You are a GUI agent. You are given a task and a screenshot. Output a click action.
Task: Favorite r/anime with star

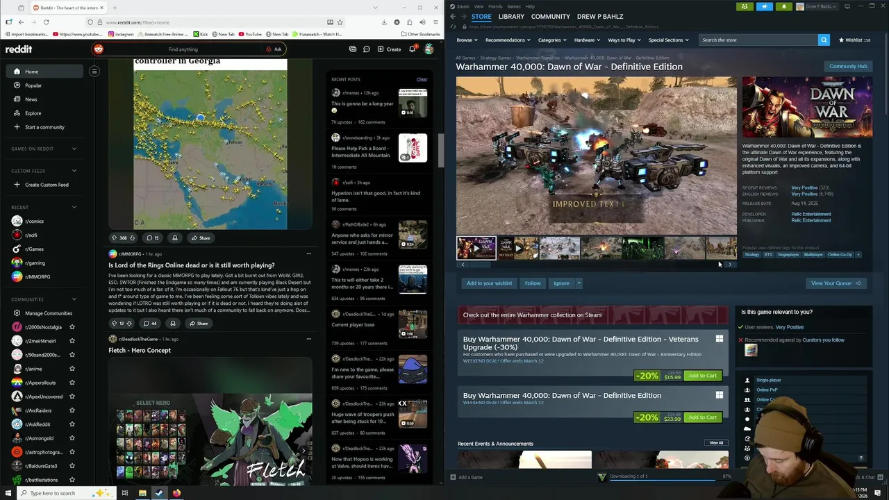pos(72,369)
